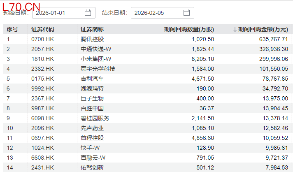This screenshot has width=293, height=172.
Task: Click repurchase quantity 400.00
Action: click(205, 98)
